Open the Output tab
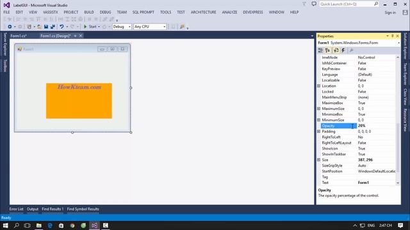Viewport: 410px width, 230px height. pyautogui.click(x=33, y=209)
